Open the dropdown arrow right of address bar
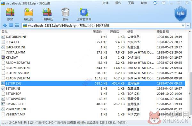 (188, 26)
